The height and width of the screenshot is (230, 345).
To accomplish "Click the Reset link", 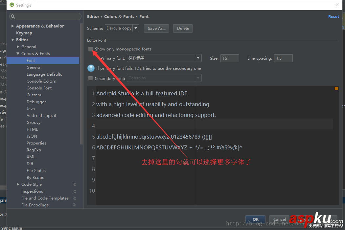I will coord(333,16).
